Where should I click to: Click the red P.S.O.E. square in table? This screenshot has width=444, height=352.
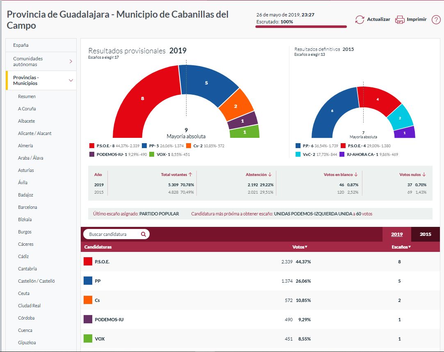click(x=87, y=262)
